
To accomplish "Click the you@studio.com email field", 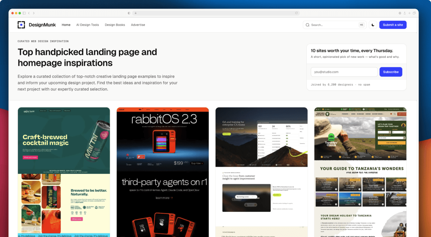I will [x=344, y=72].
